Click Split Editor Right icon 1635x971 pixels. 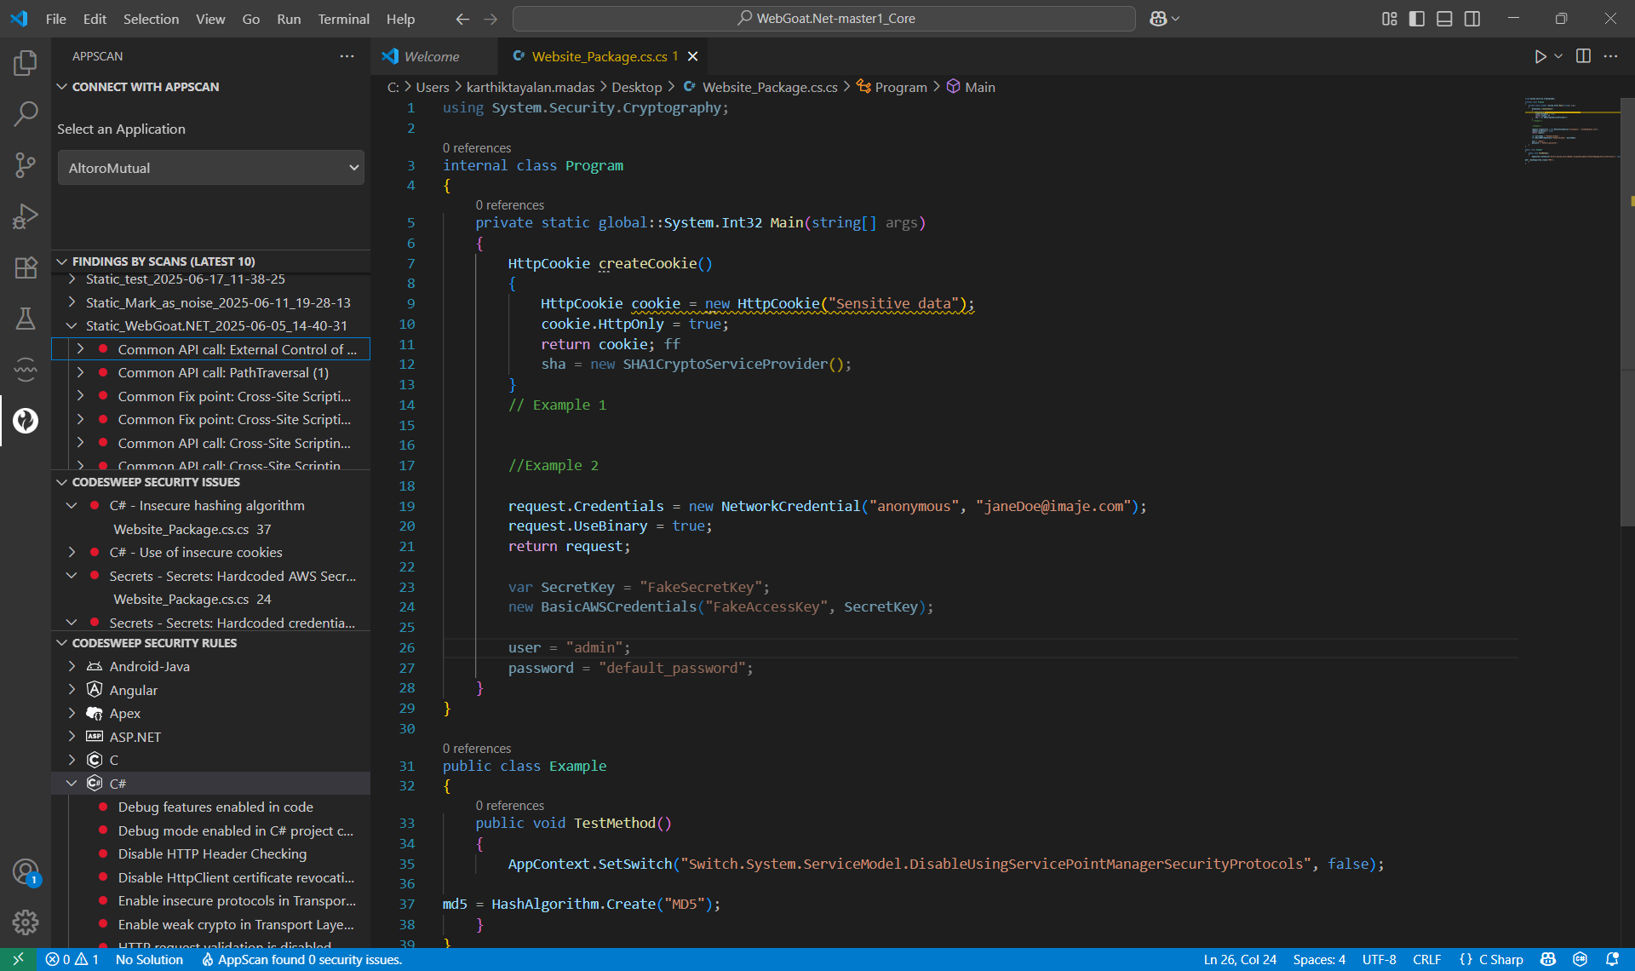[x=1583, y=56]
